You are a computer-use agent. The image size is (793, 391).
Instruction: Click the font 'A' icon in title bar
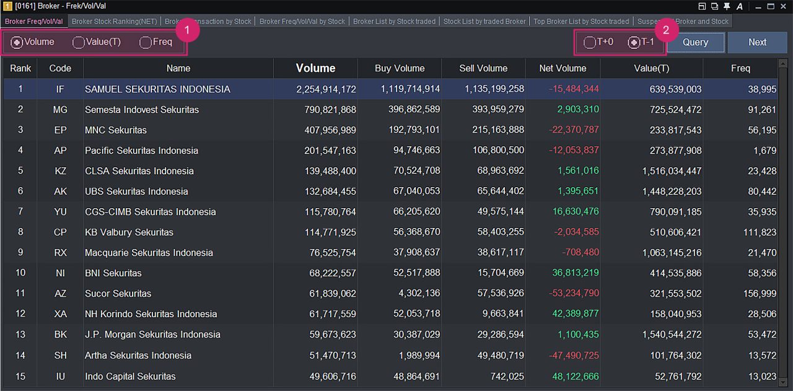740,6
